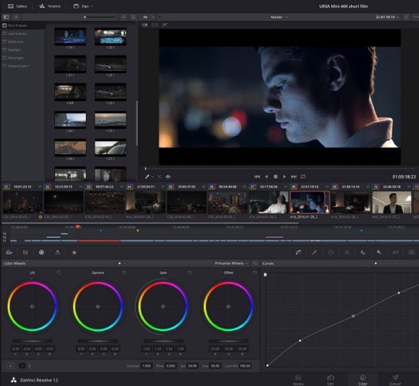Reset all color wheels icon beside Primaries Wheels
This screenshot has height=386, width=419.
[x=255, y=263]
